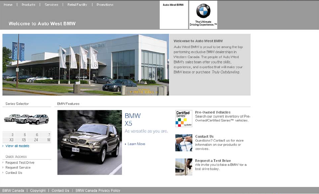The height and width of the screenshot is (194, 319).
Task: Click the arrow bullet beside Learn More
Action: point(126,144)
